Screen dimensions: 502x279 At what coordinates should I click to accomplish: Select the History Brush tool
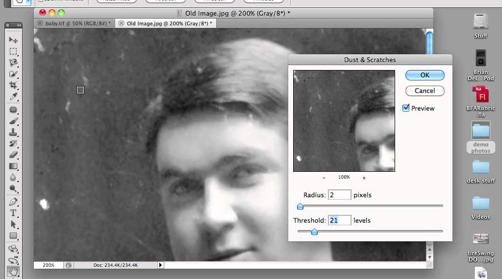click(13, 143)
